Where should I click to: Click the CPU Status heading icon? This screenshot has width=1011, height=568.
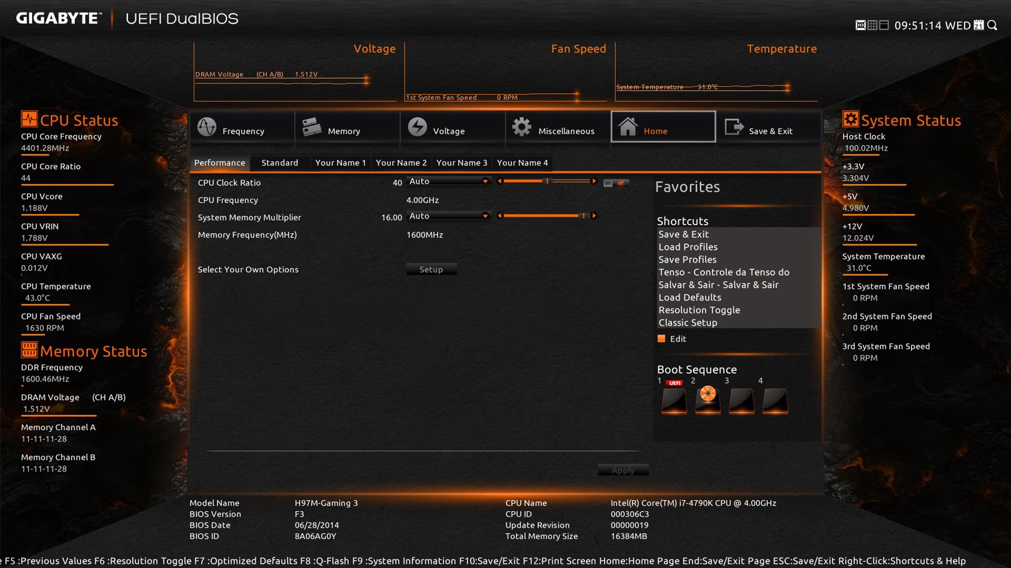(x=29, y=119)
